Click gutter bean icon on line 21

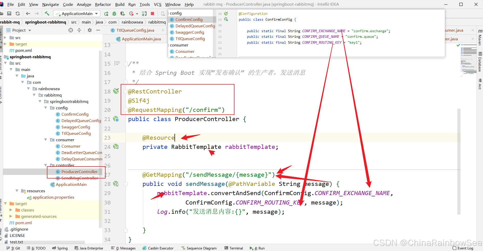[116, 119]
